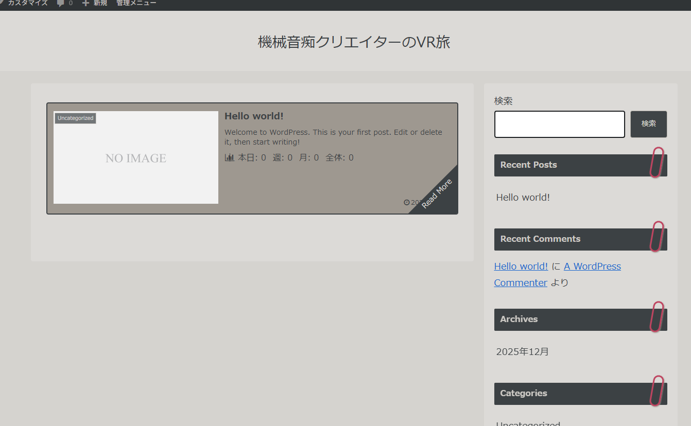The image size is (691, 426).
Task: Open the site title 機械音痴クリエイターのVR旅
Action: click(x=354, y=42)
